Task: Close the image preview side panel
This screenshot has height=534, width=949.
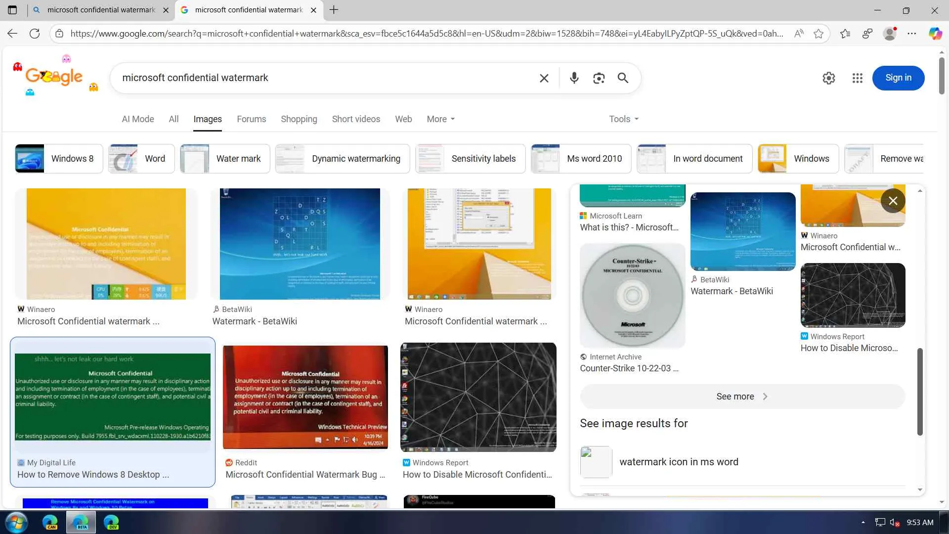Action: pos(893,201)
